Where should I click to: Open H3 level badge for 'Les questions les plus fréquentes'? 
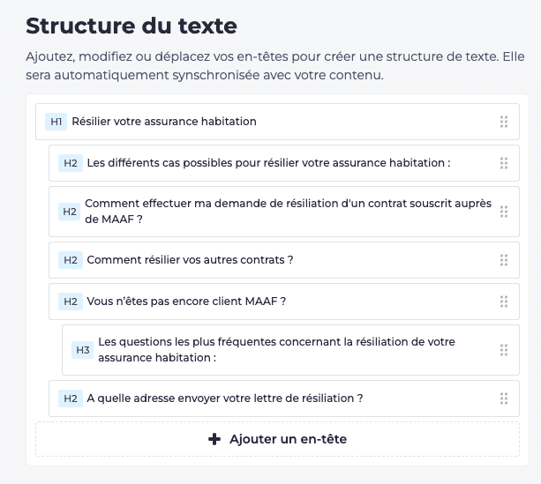(x=83, y=350)
